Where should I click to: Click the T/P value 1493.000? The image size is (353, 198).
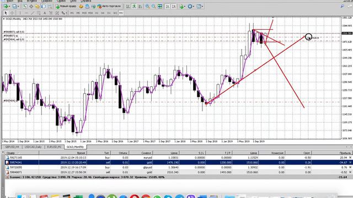(226, 172)
